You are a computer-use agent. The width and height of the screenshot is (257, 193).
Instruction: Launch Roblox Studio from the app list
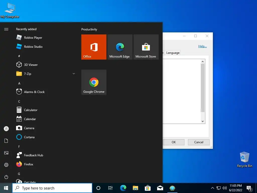pos(46,46)
